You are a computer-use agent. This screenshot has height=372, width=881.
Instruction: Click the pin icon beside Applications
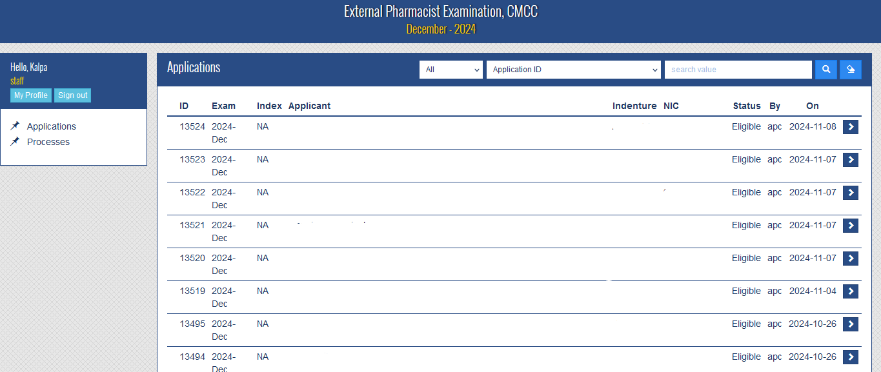(15, 126)
